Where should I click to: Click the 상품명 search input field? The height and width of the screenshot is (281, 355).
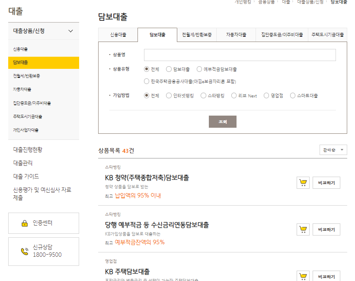[x=240, y=55]
